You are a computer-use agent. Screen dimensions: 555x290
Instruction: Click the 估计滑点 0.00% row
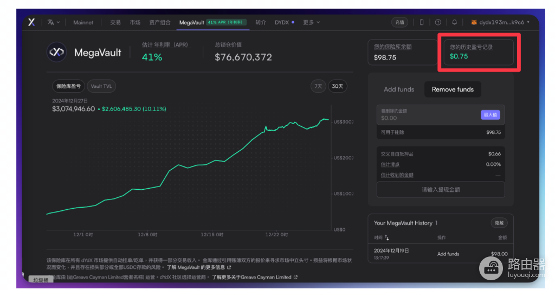click(441, 164)
